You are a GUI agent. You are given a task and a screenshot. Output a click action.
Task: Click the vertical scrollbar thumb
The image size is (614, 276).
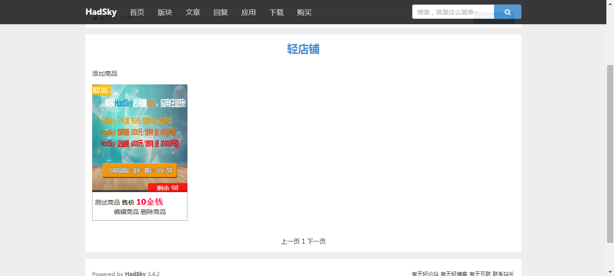click(x=610, y=153)
